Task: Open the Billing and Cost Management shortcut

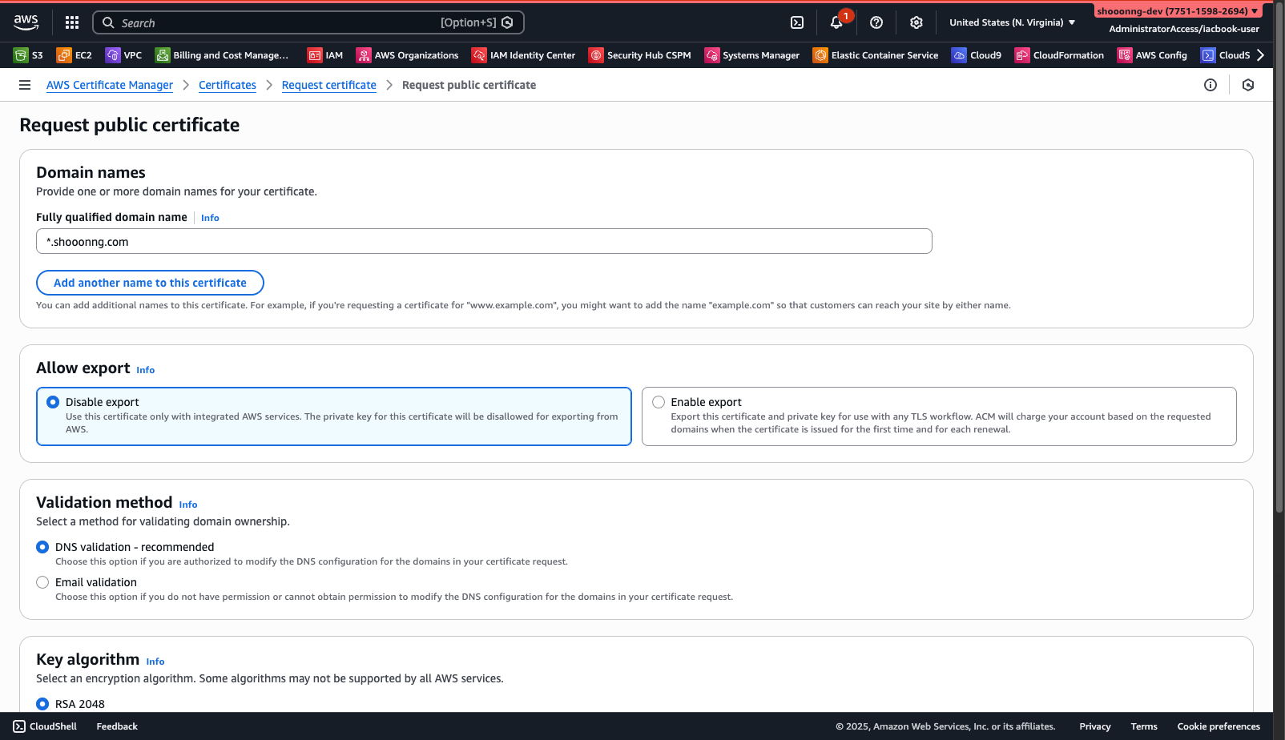Action: click(222, 55)
